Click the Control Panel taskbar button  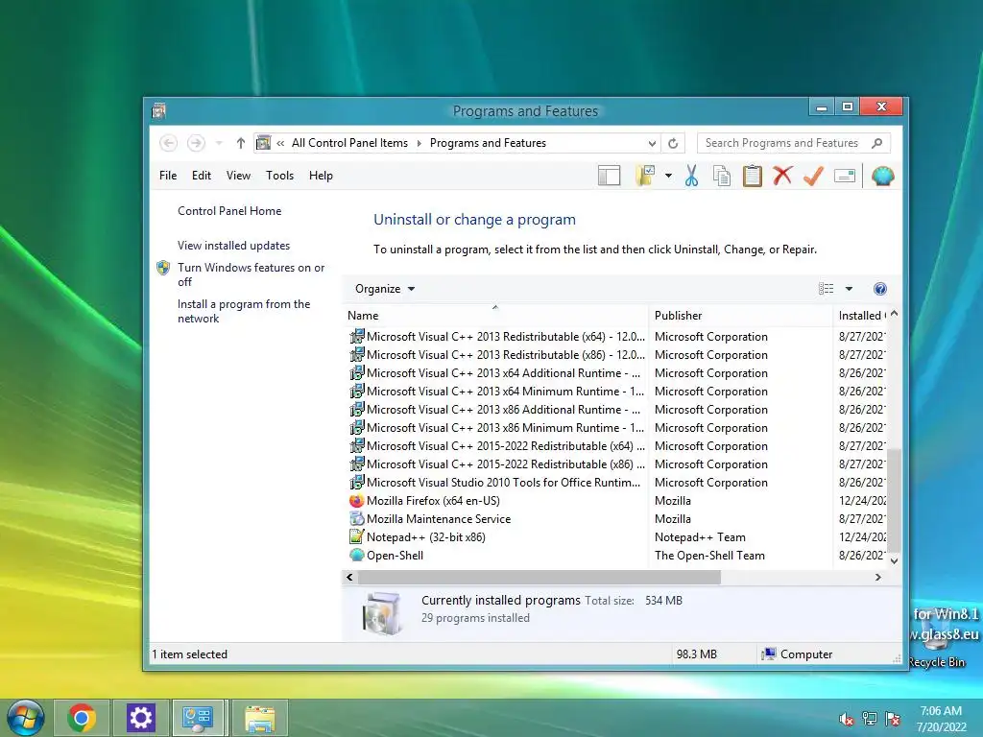pyautogui.click(x=198, y=718)
